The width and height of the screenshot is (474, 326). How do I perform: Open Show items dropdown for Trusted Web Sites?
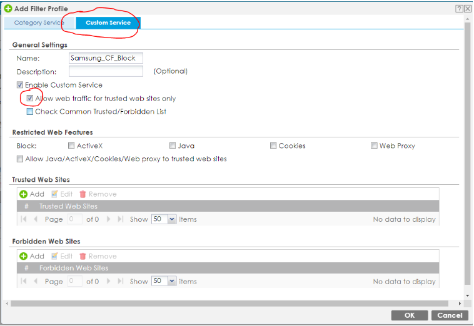[x=164, y=219]
